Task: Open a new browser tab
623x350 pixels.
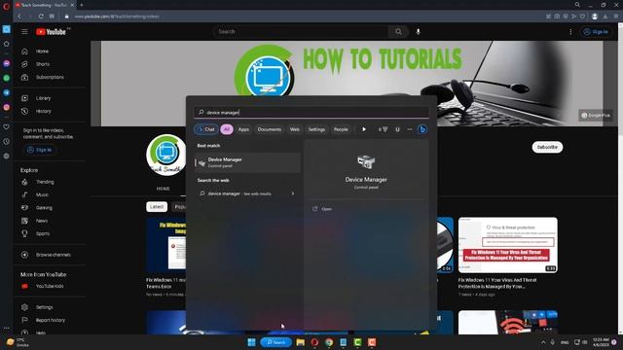Action: coord(82,5)
